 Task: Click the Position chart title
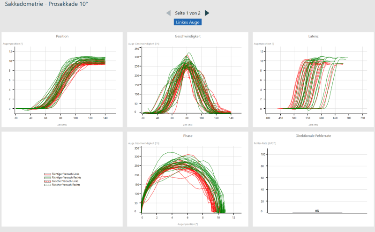click(62, 36)
